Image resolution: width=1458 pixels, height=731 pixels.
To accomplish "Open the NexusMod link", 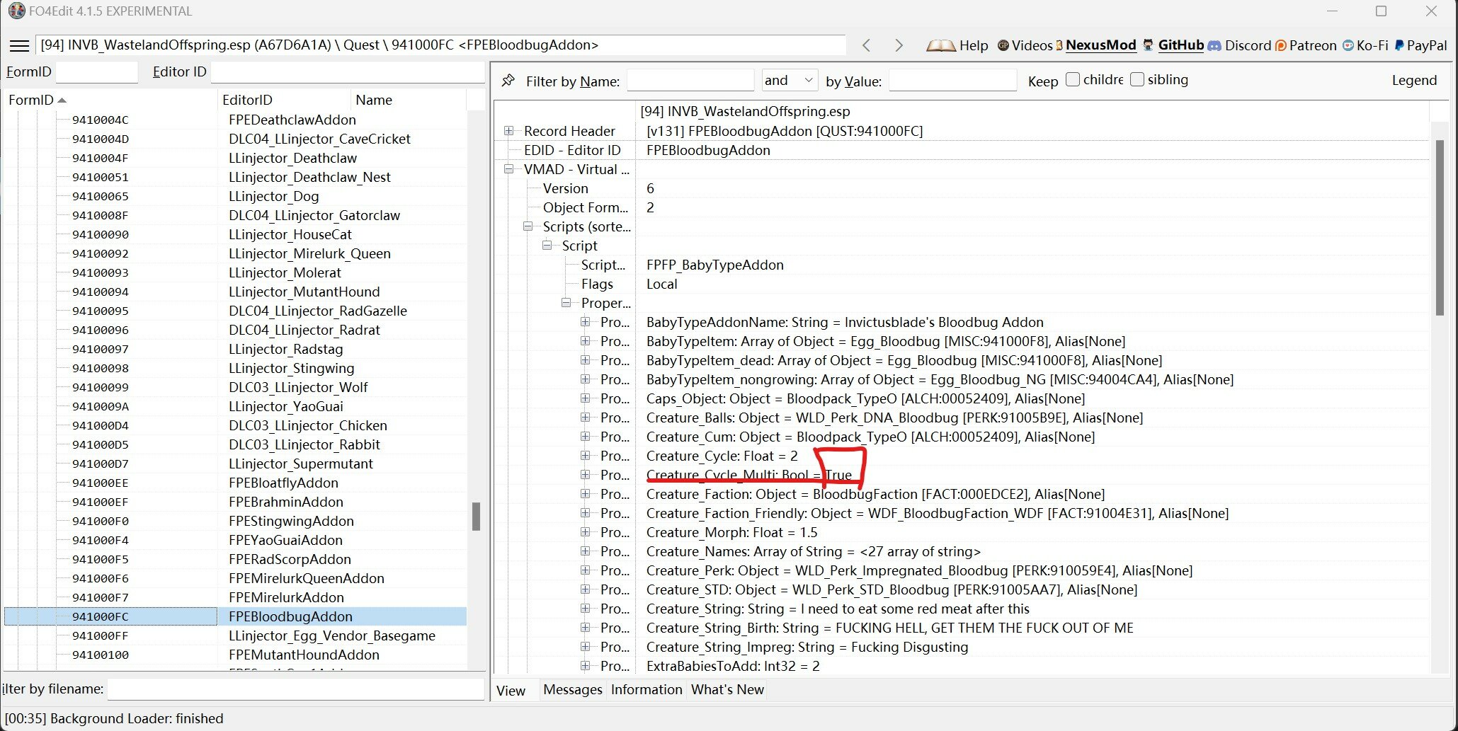I will 1099,45.
